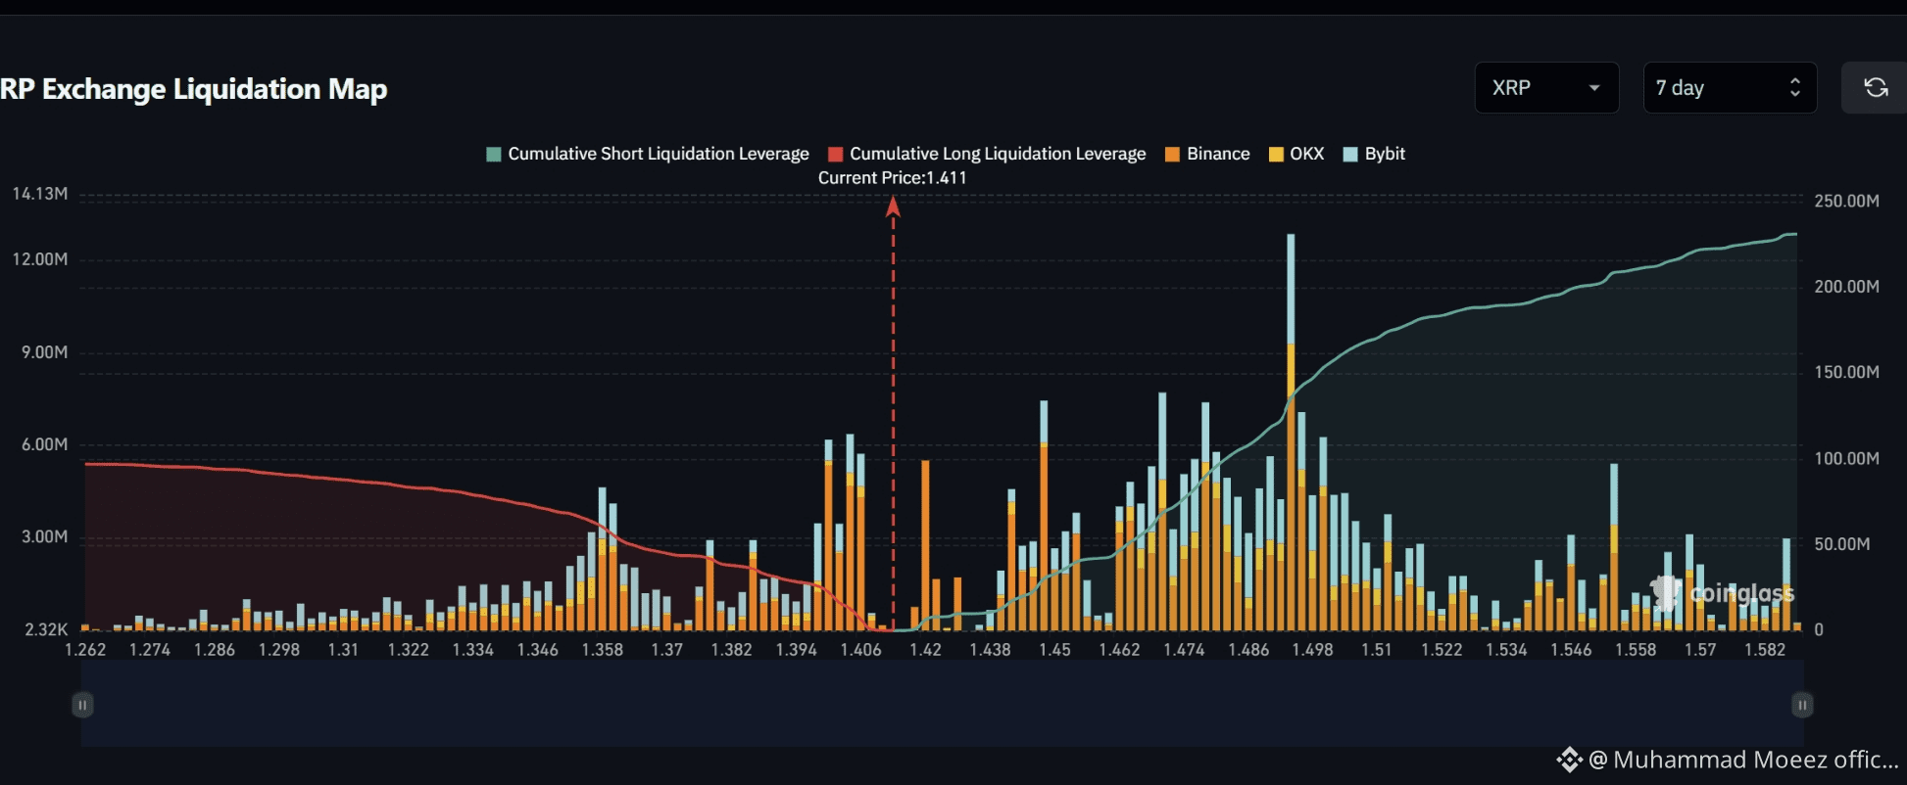This screenshot has height=785, width=1907.
Task: Click the 1.522 price axis label
Action: click(1442, 650)
